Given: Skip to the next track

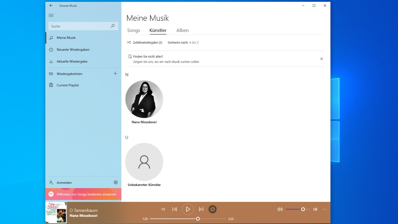Looking at the screenshot, I should [x=201, y=209].
